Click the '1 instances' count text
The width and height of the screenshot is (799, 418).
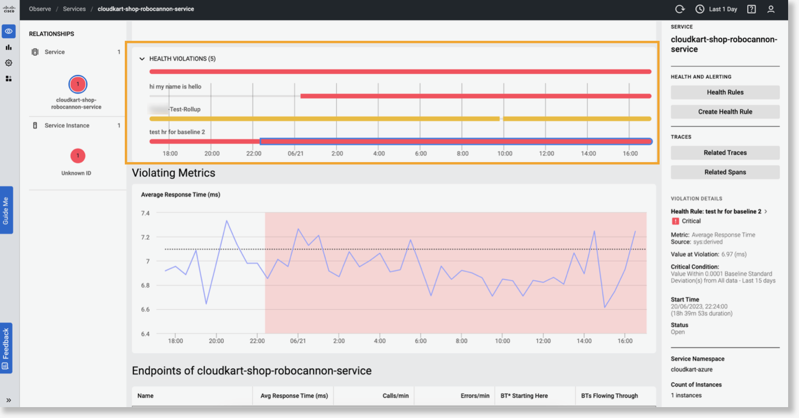click(687, 395)
